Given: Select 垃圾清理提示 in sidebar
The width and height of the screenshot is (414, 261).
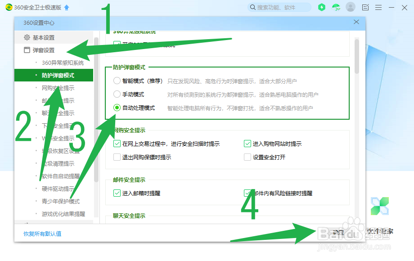Looking at the screenshot, I should click(x=54, y=163).
